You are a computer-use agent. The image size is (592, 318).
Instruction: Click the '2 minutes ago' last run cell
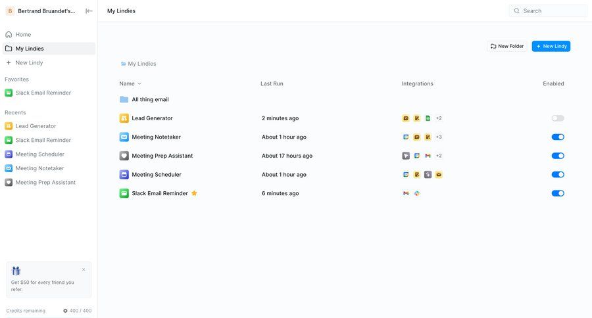tap(280, 118)
